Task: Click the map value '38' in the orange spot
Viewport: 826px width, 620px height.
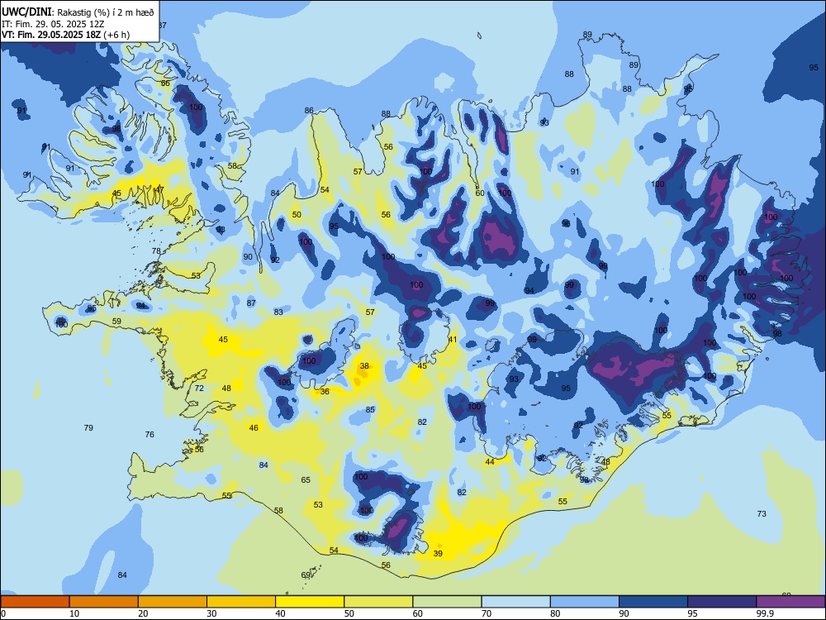Action: pyautogui.click(x=364, y=366)
